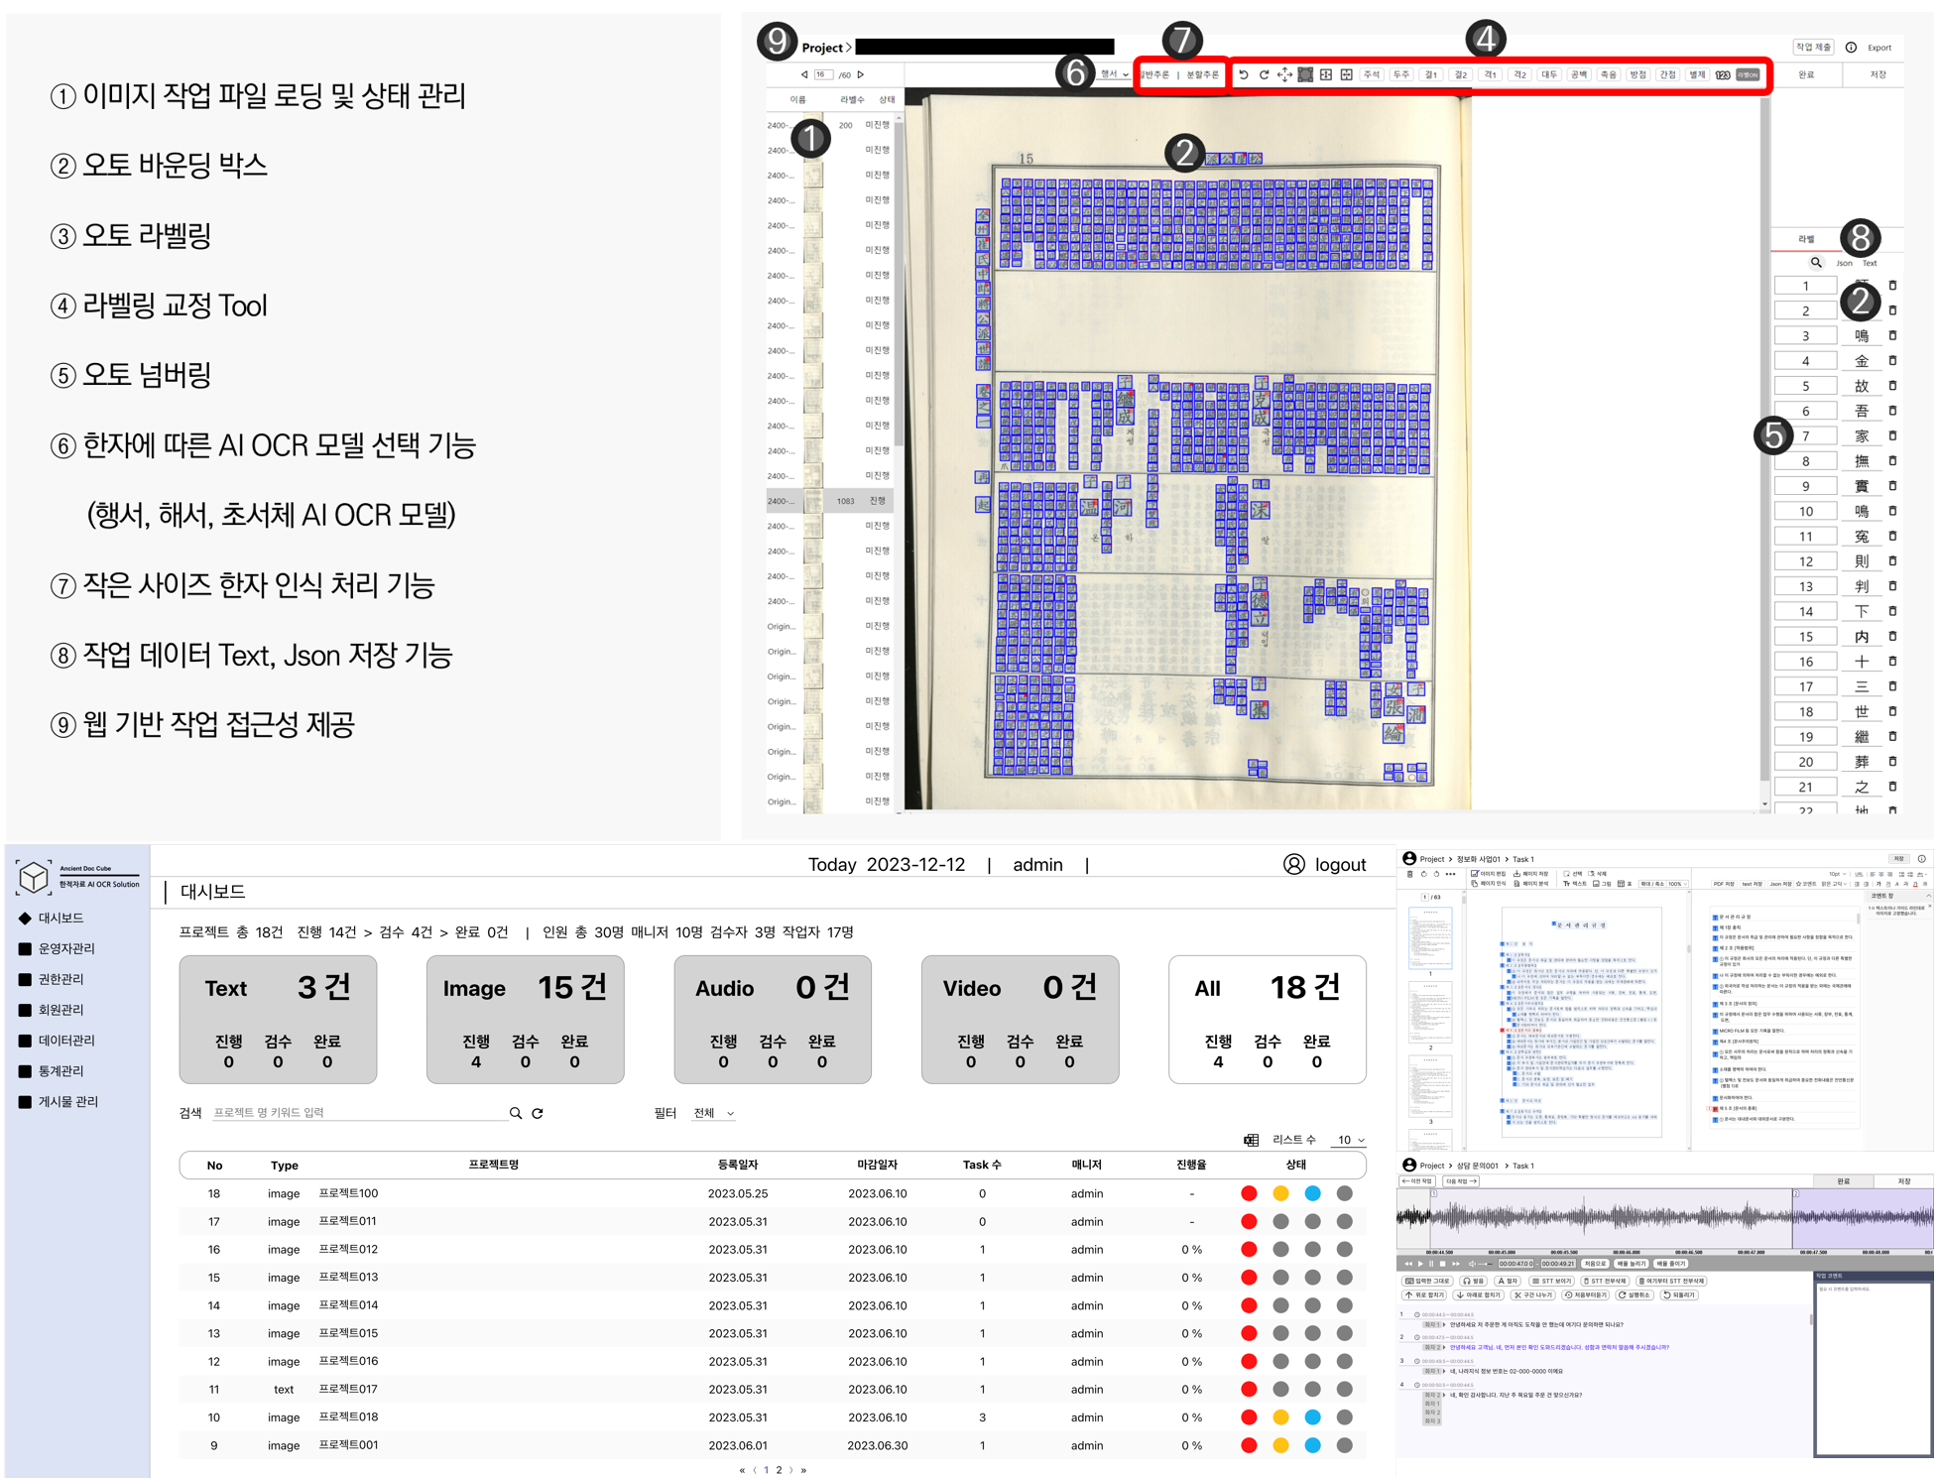
Task: Click the search magnifier in label panel
Action: click(1816, 263)
